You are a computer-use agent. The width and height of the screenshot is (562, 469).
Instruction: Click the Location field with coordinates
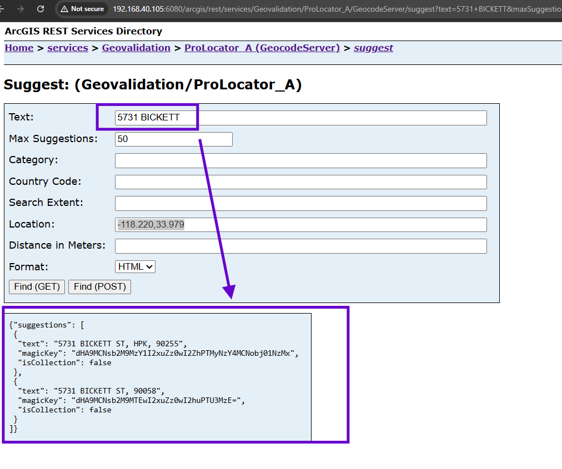click(300, 225)
